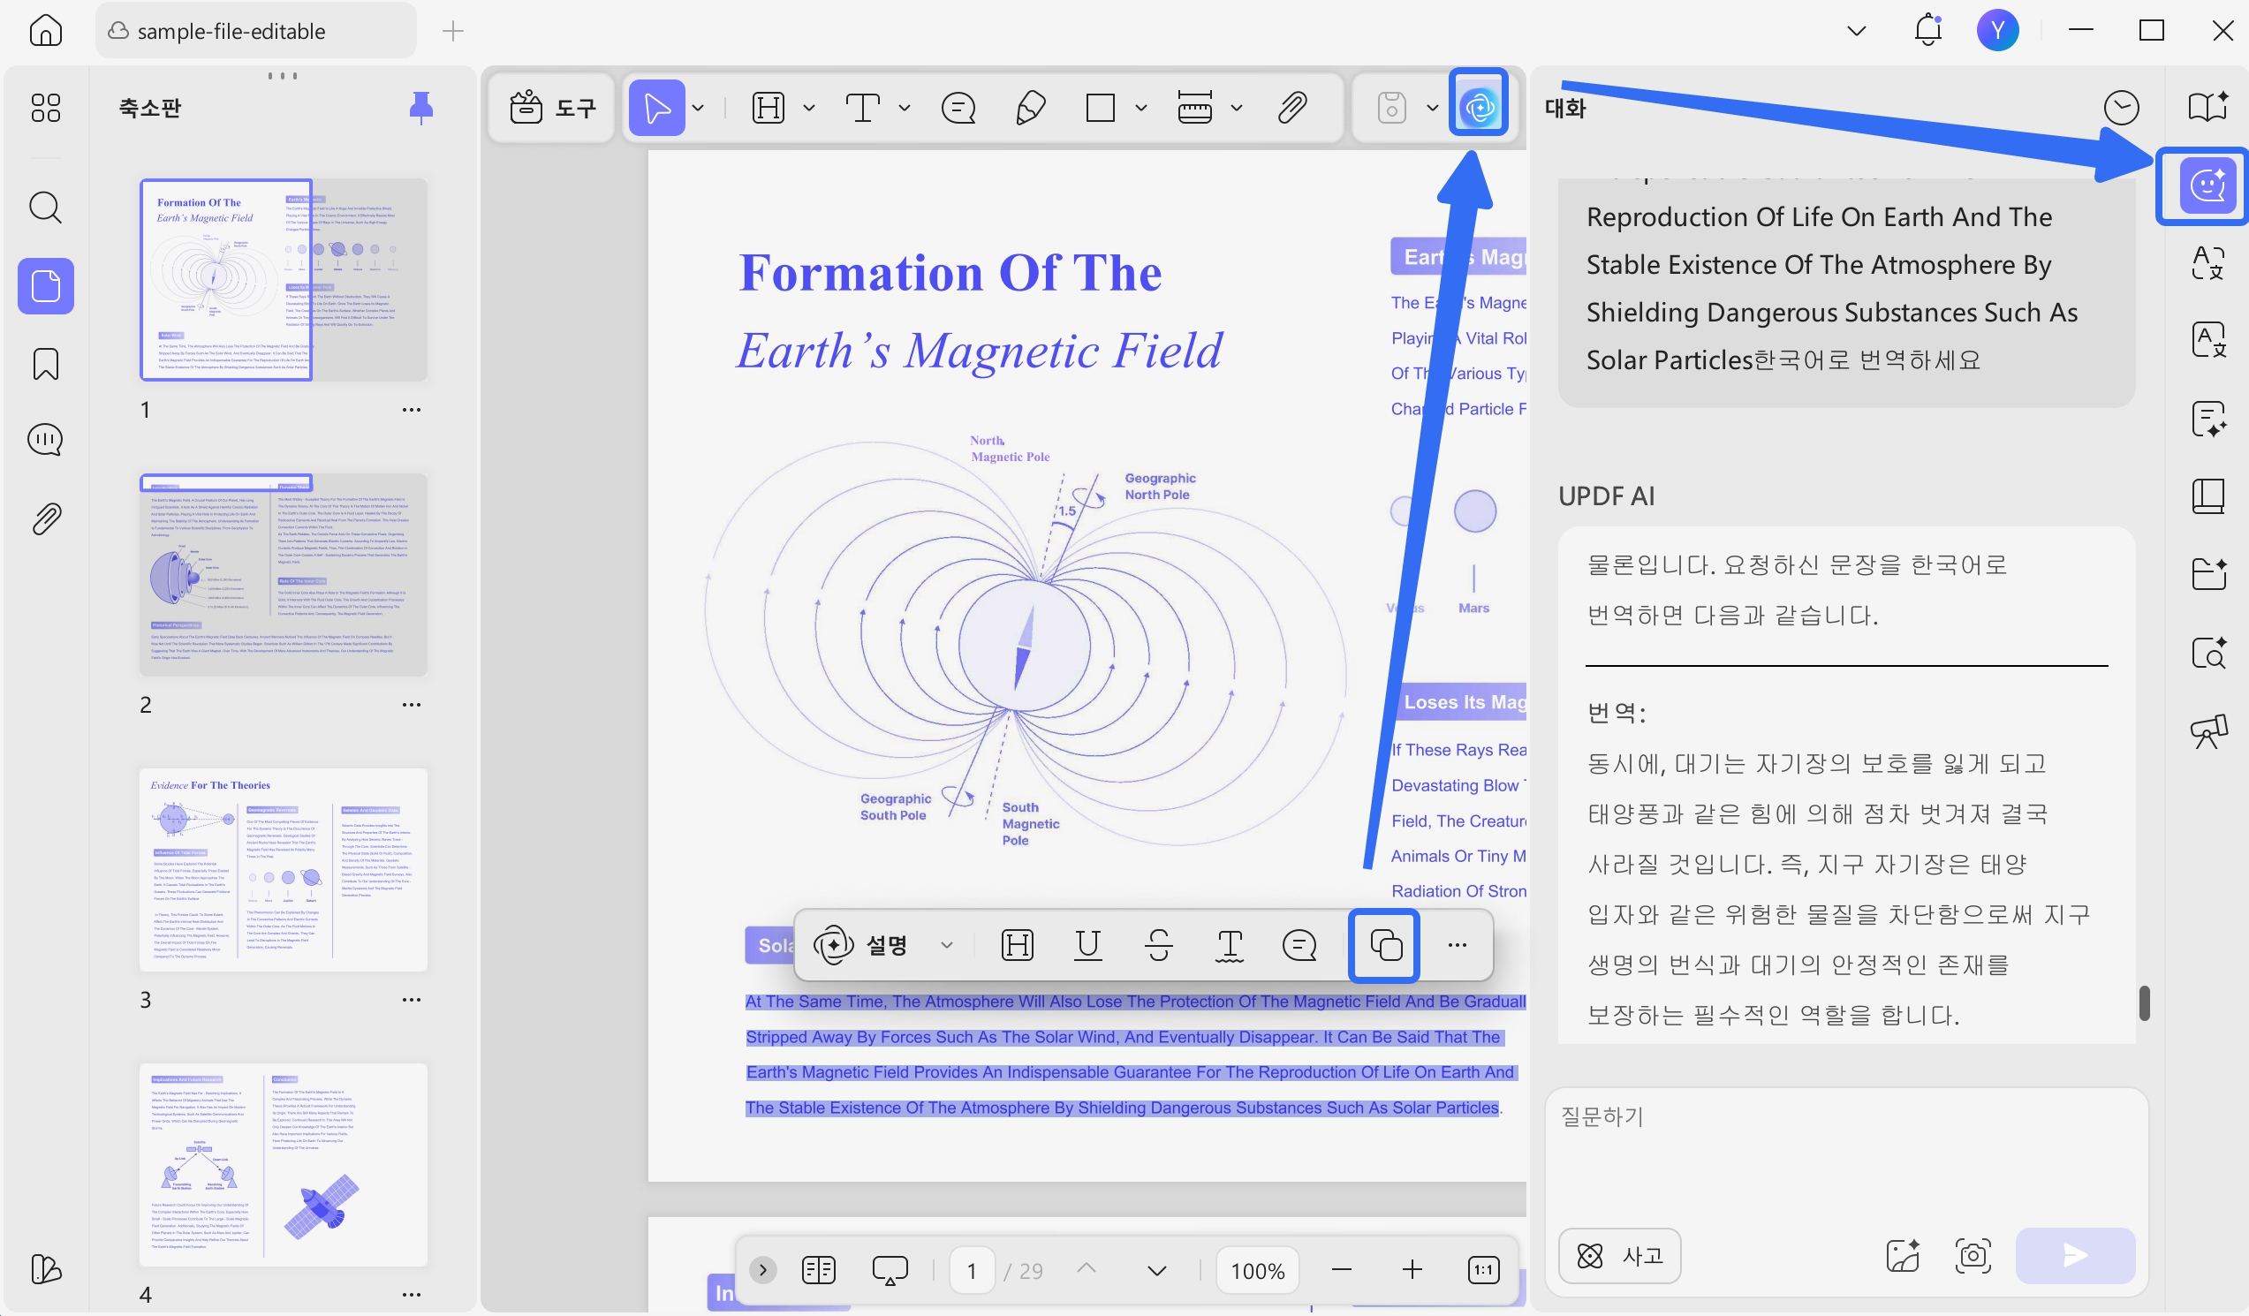Open the notifications bell
This screenshot has width=2249, height=1316.
[1927, 30]
